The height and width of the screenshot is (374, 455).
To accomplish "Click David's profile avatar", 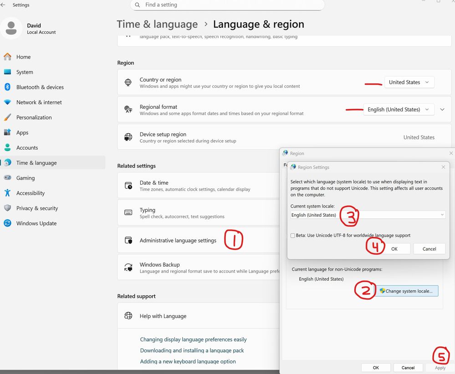I will click(x=11, y=28).
